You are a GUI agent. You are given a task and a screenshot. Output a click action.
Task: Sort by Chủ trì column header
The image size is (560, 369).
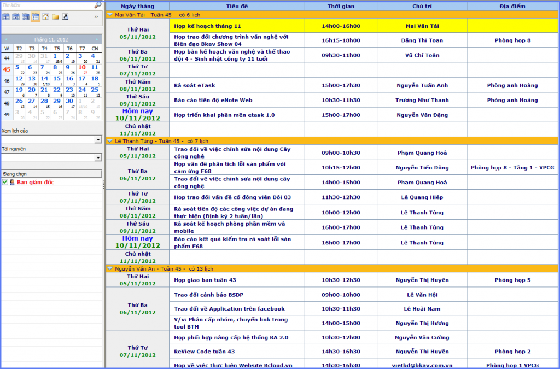pyautogui.click(x=422, y=7)
